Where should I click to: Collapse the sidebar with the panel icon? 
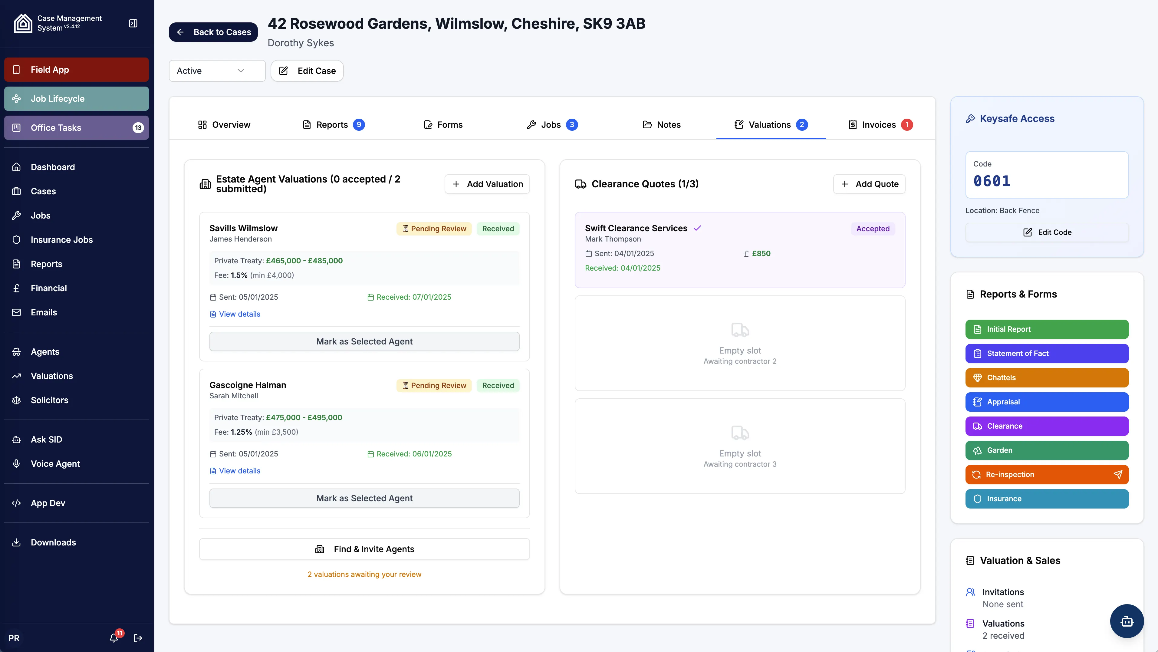pyautogui.click(x=133, y=23)
